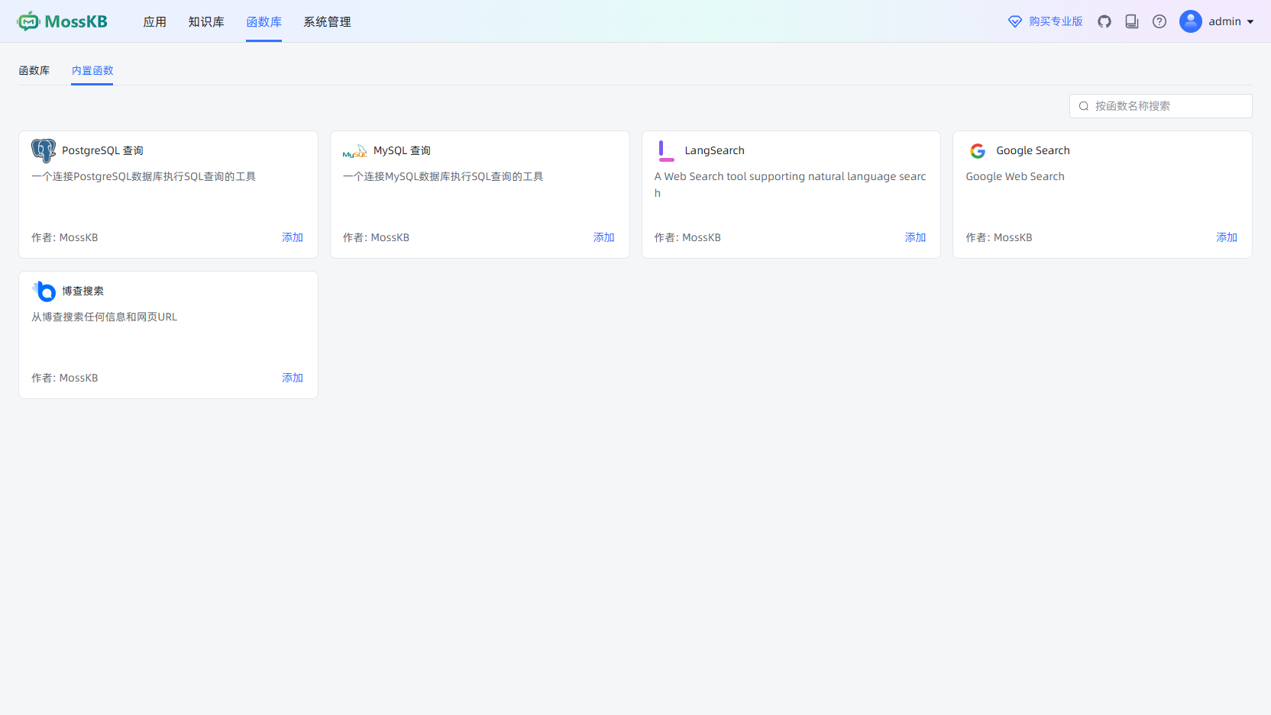Click the LangSearch natural language description
Screen dimensions: 1271x715
[790, 185]
